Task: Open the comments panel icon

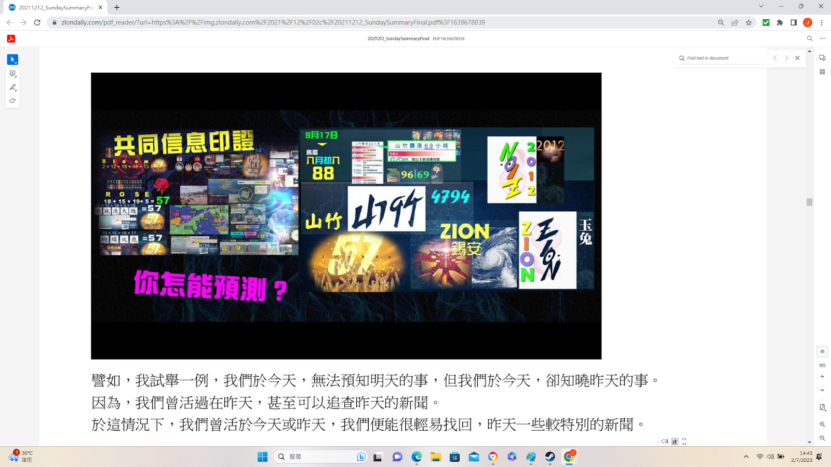Action: click(822, 58)
